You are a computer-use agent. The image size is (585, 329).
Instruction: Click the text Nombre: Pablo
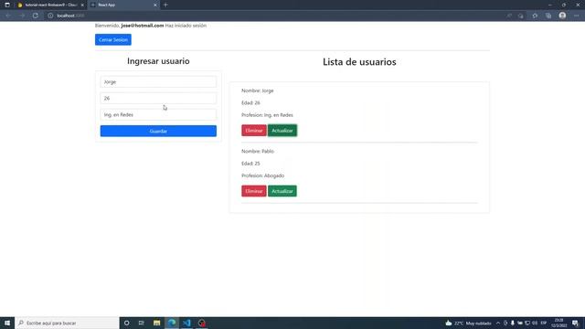click(x=258, y=151)
